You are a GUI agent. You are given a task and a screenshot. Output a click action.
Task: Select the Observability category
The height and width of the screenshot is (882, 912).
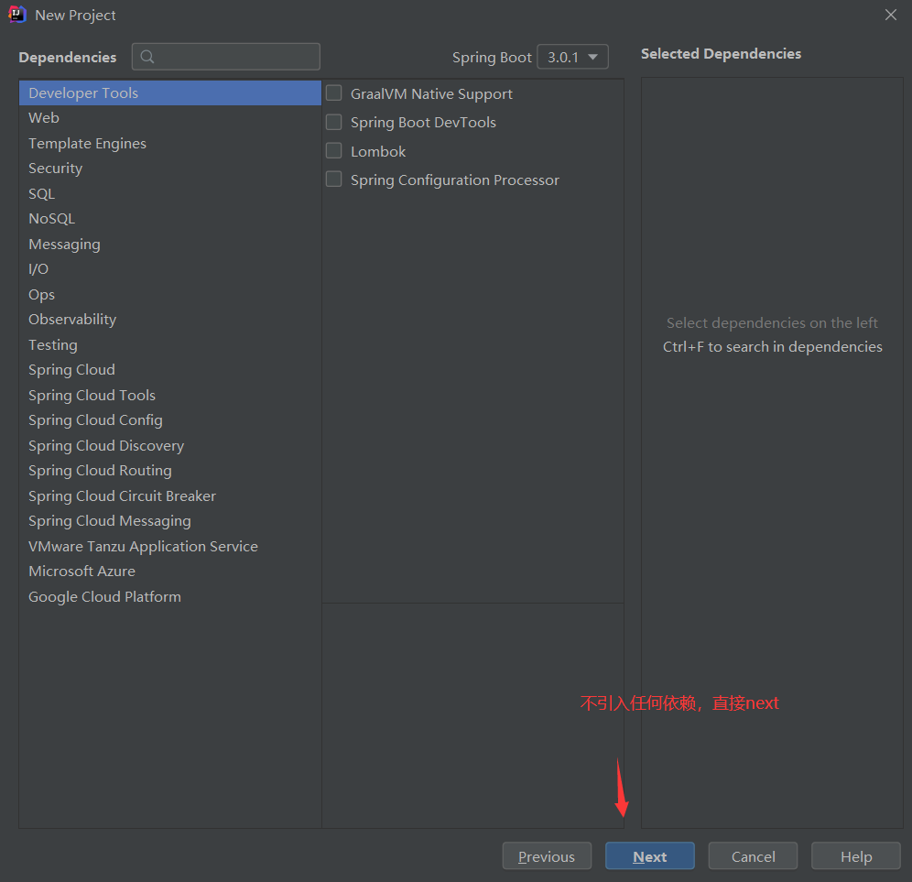(169, 320)
